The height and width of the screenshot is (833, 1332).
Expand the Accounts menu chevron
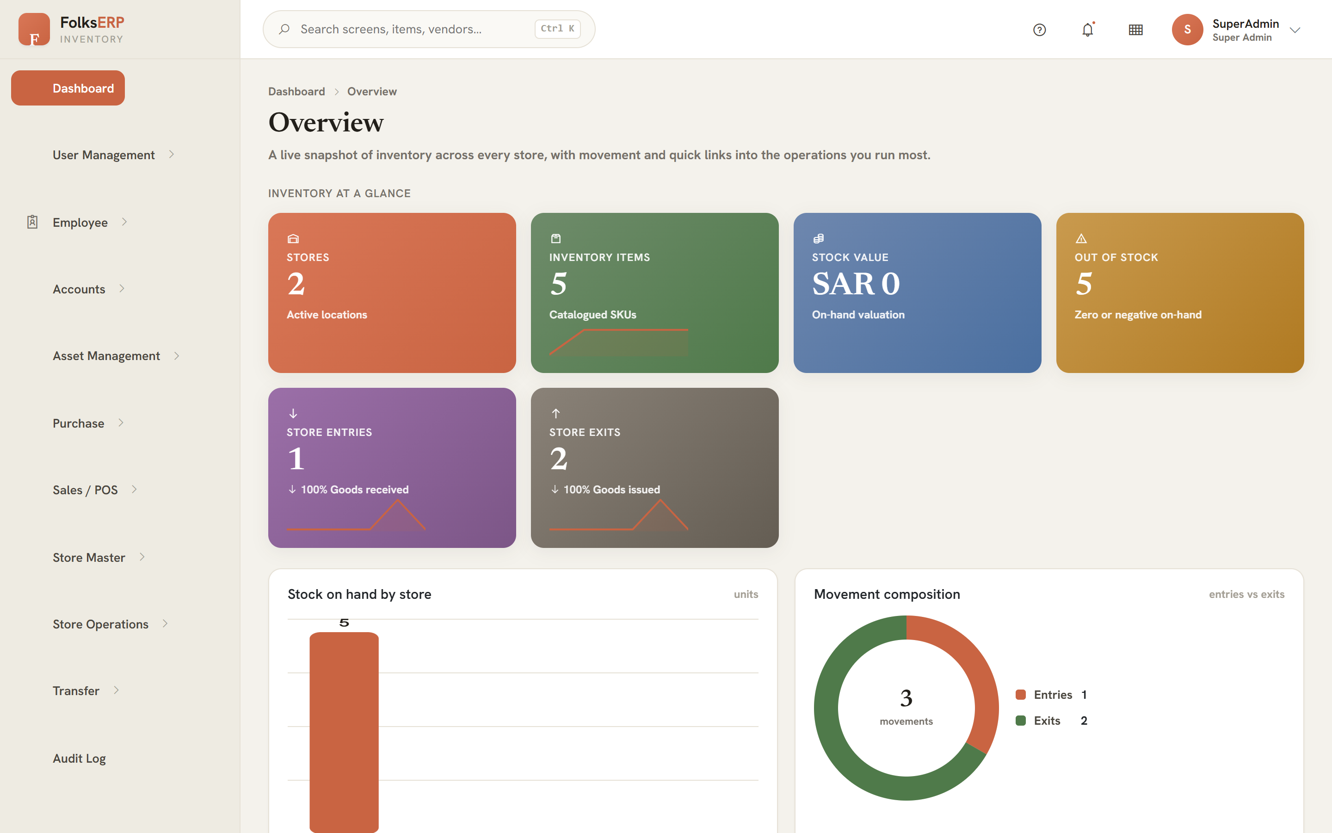(x=122, y=289)
